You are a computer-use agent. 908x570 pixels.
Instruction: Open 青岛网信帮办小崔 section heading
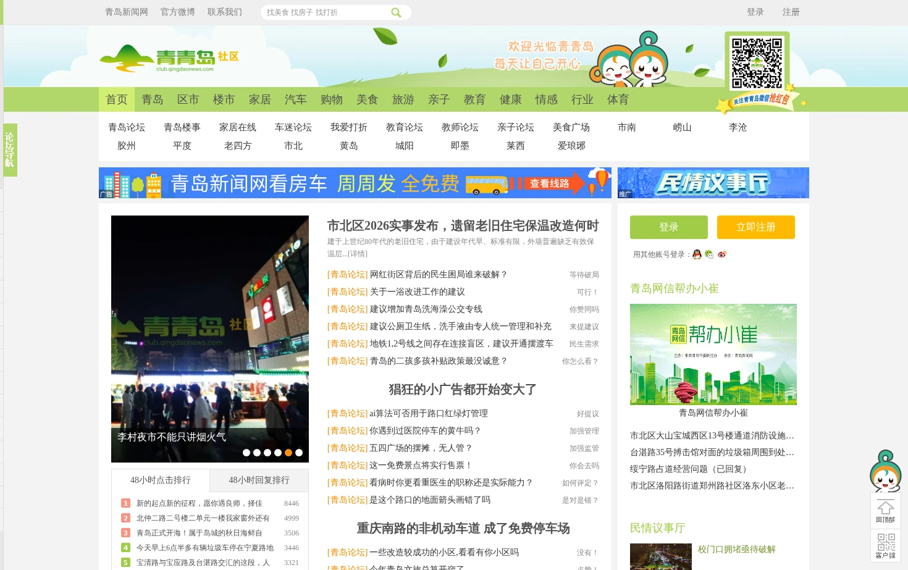(675, 288)
